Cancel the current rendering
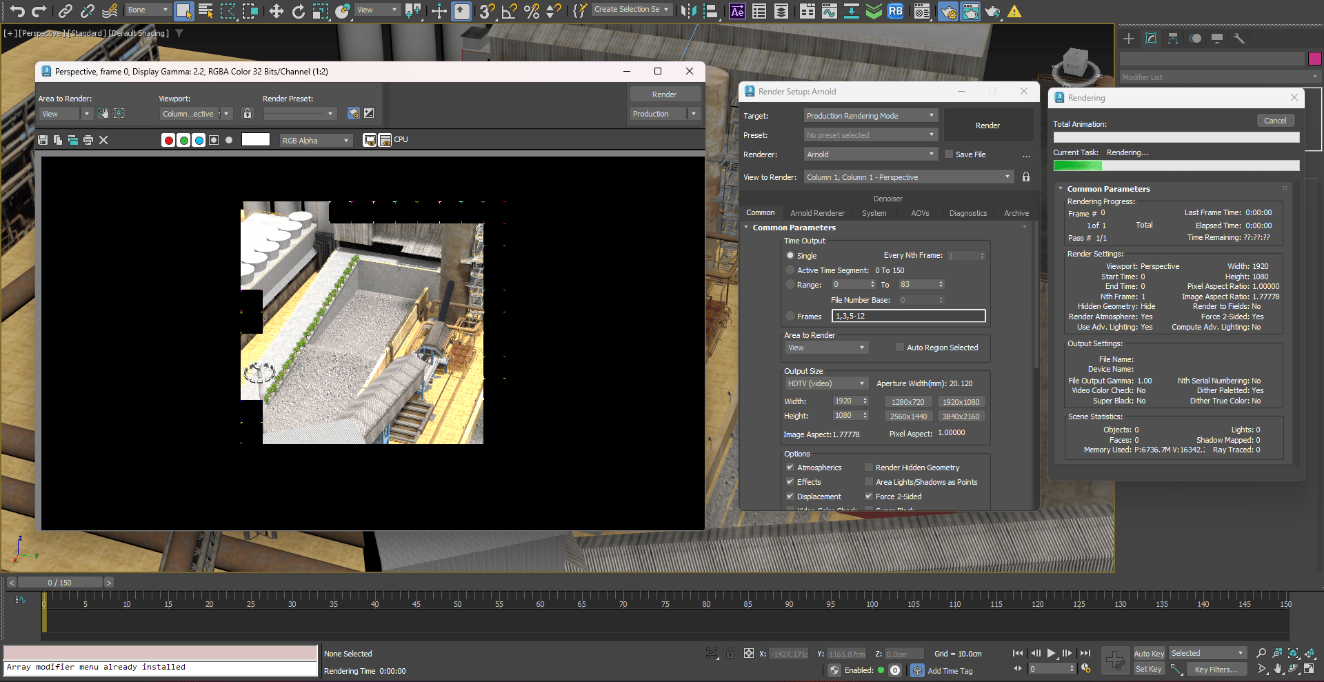Image resolution: width=1324 pixels, height=682 pixels. coord(1275,120)
